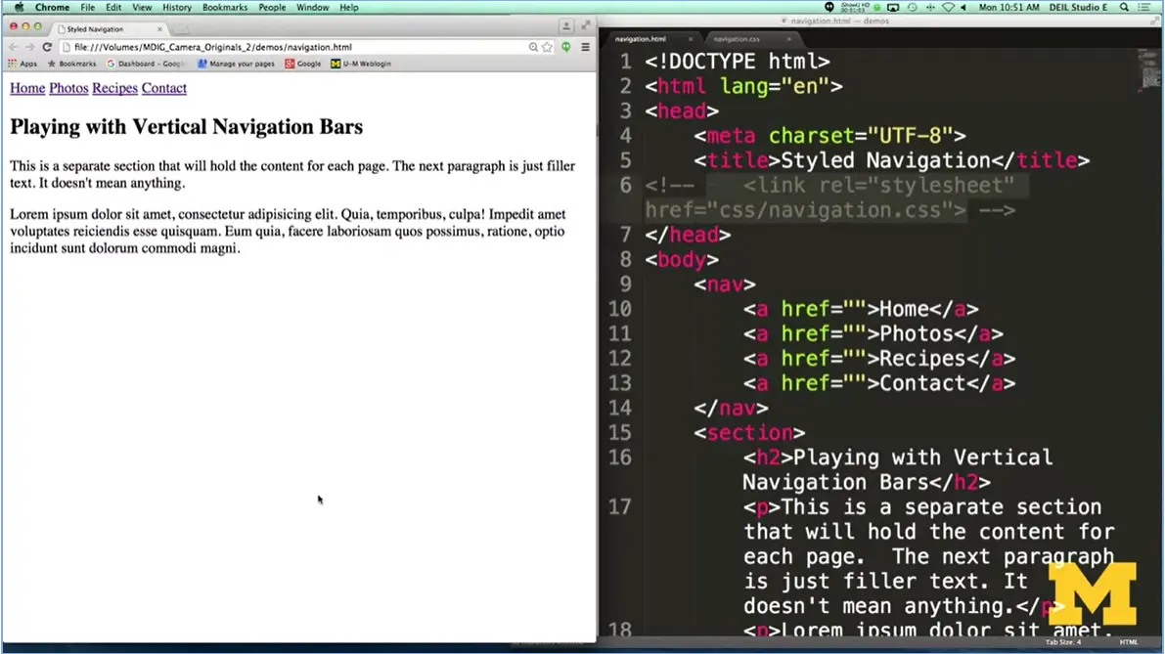
Task: Click the AirPlay display icon
Action: click(x=892, y=7)
